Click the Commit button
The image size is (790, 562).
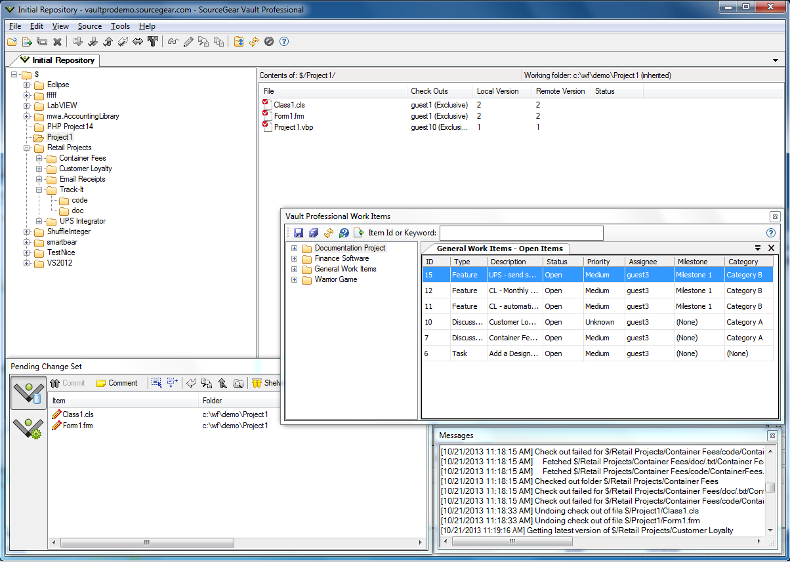click(x=68, y=383)
